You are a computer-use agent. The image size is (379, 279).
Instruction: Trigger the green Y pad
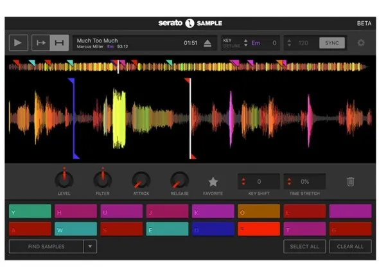coord(30,212)
